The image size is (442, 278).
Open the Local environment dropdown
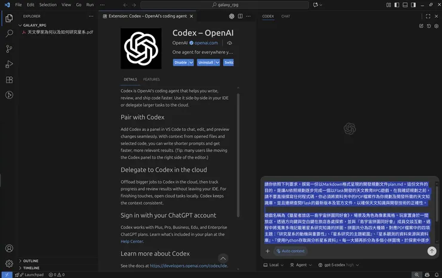pos(274,265)
